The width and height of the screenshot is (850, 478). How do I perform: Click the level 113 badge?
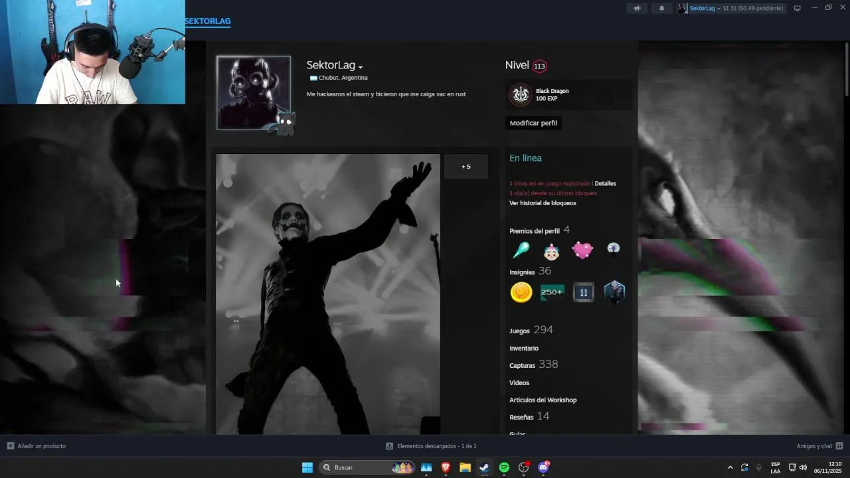click(x=539, y=66)
